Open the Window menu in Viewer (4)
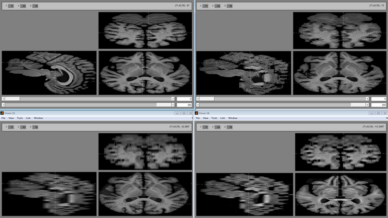This screenshot has height=218, width=388. click(233, 118)
